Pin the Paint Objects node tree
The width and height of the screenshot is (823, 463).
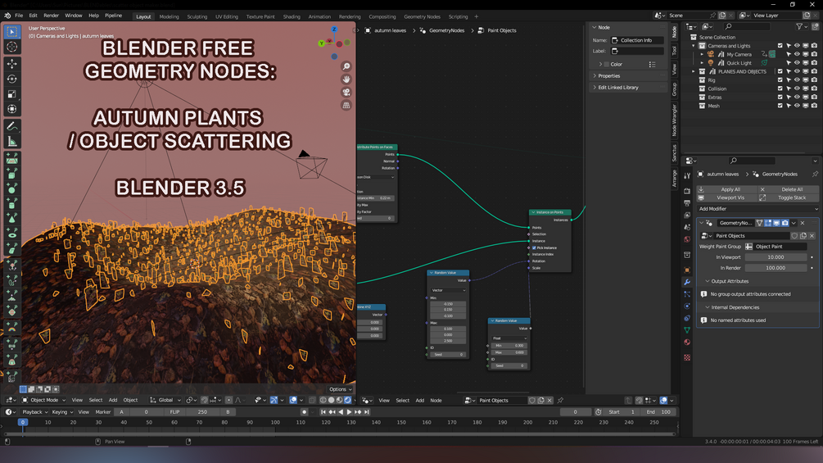[x=561, y=401]
